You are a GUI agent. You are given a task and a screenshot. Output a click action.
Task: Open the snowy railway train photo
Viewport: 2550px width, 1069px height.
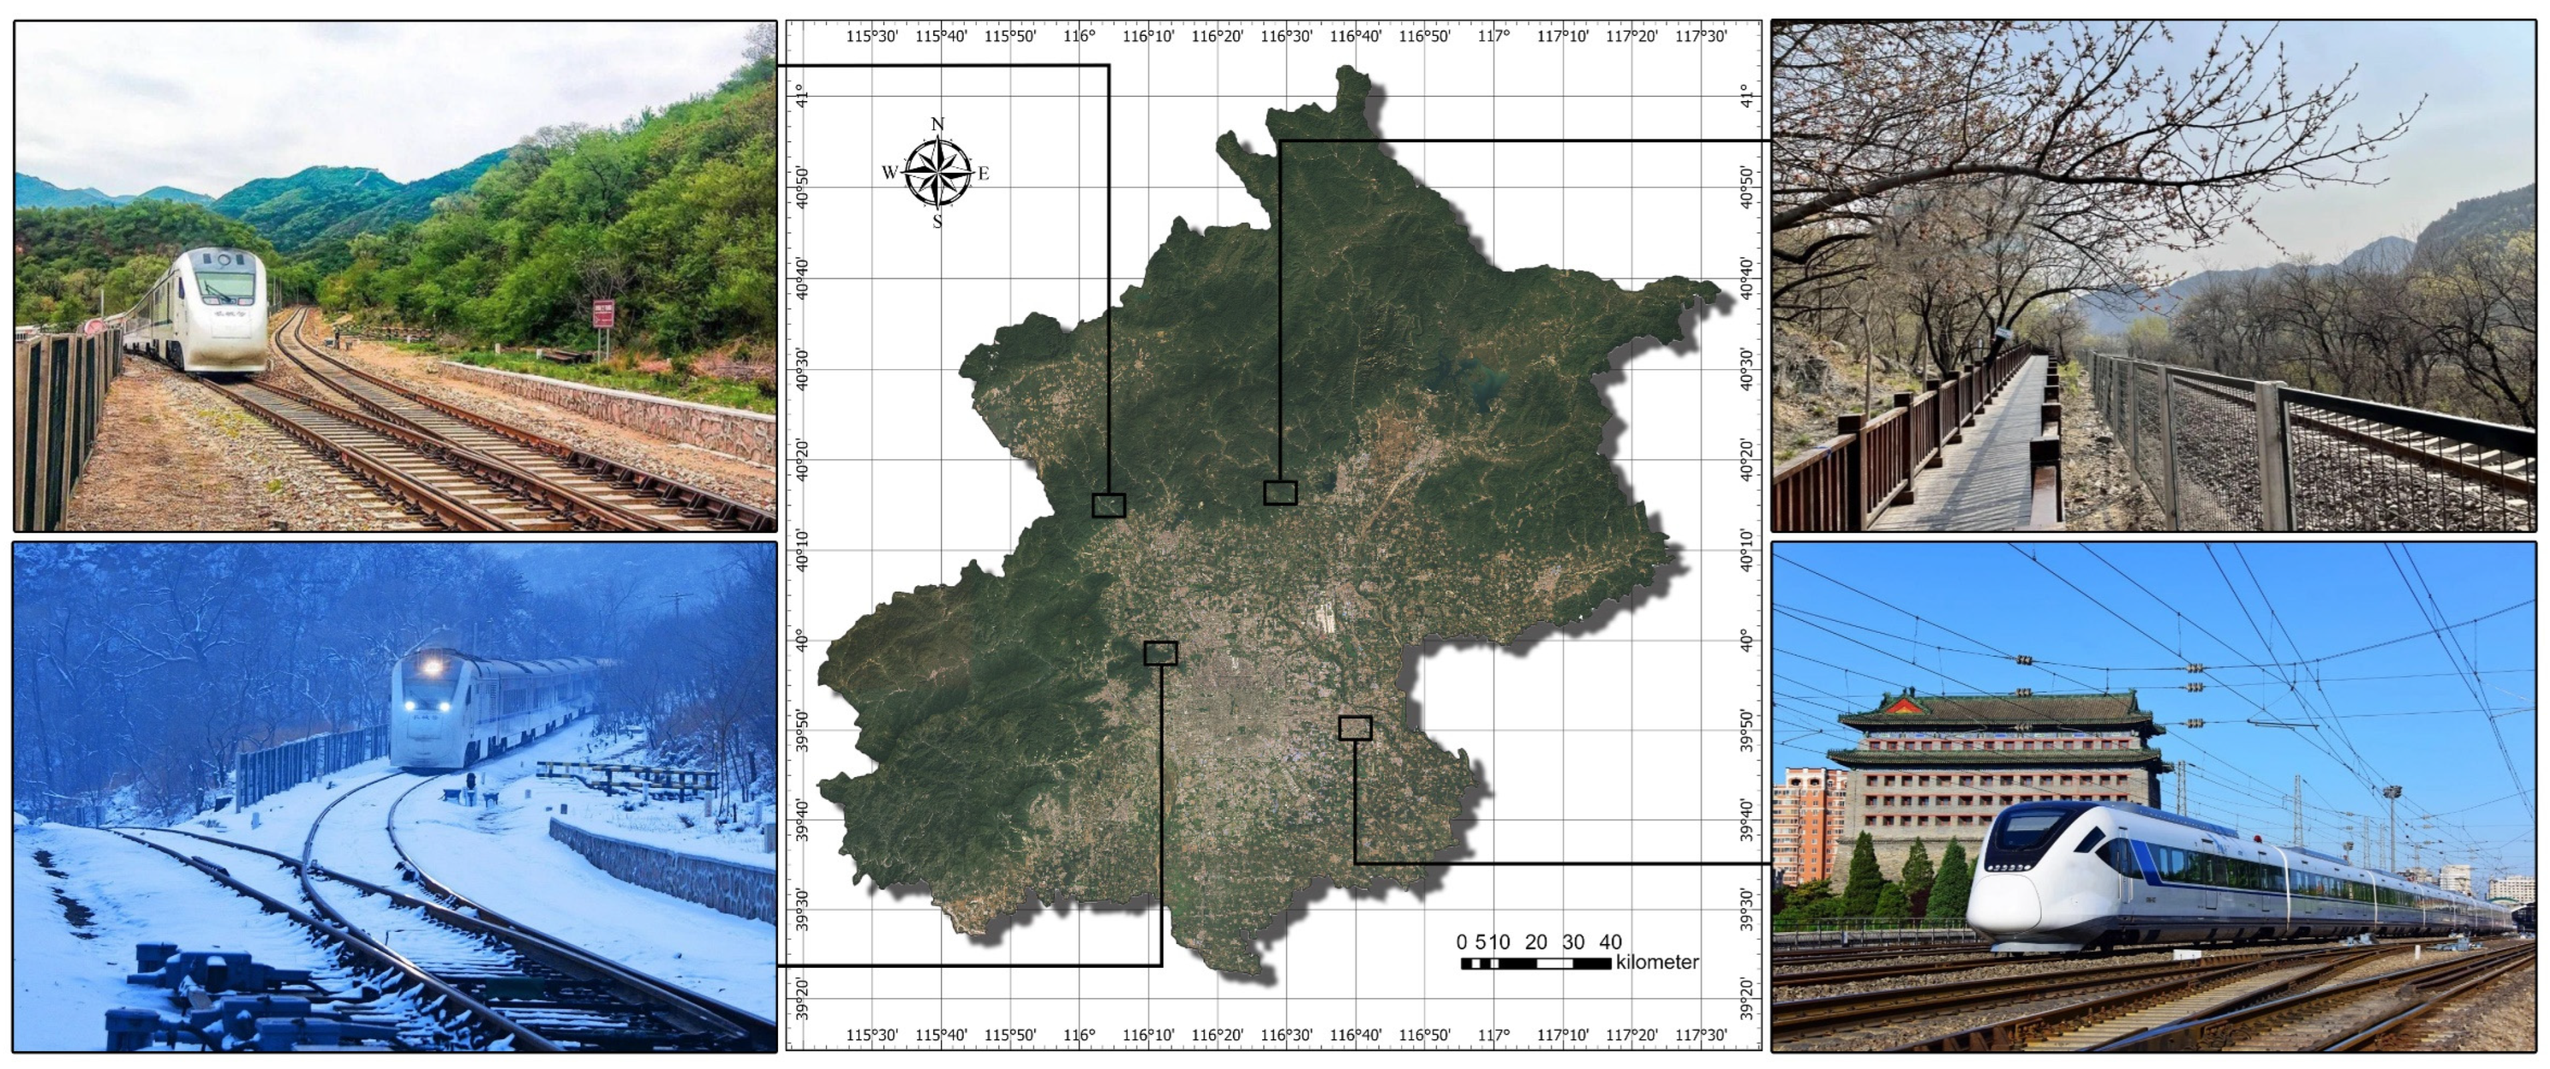click(395, 796)
